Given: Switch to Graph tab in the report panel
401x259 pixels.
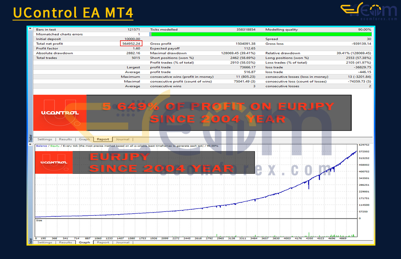Looking at the screenshot, I should 84,139.
